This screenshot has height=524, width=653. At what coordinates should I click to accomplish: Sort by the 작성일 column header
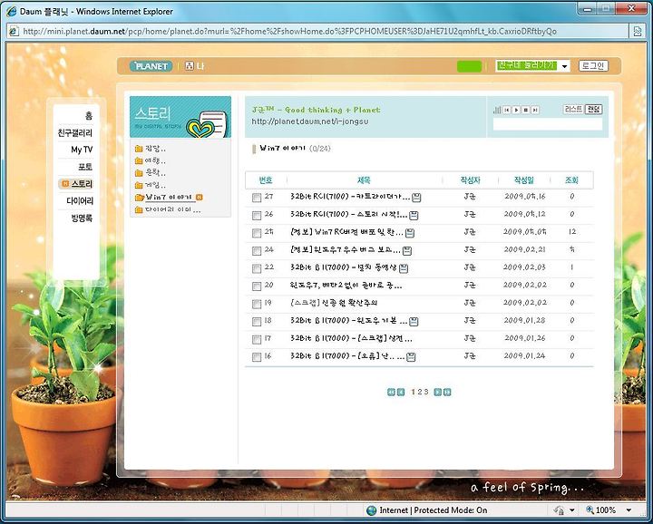524,180
